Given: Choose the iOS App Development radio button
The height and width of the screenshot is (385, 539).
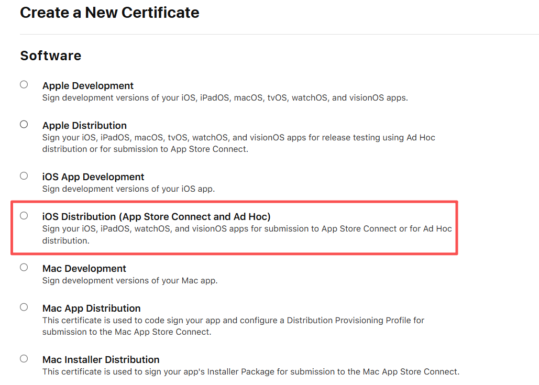Looking at the screenshot, I should click(24, 175).
